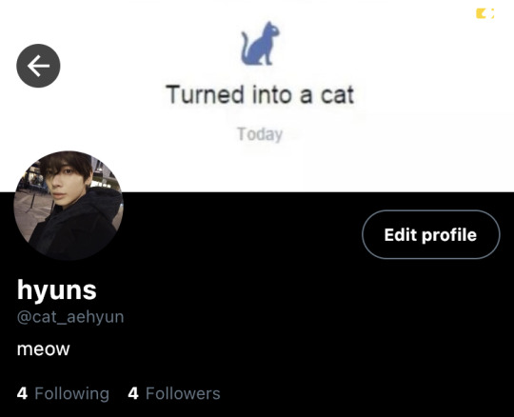Select the @cat_aehyun handle
514x417 pixels.
(70, 317)
